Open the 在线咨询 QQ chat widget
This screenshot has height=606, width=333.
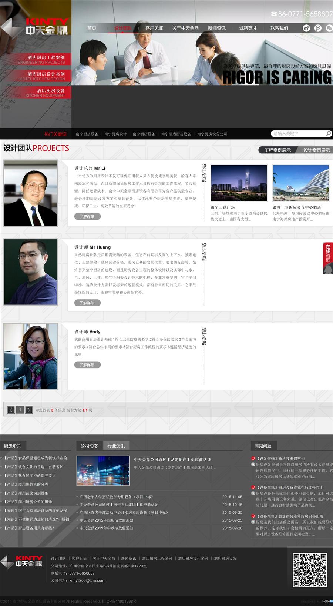point(328,259)
